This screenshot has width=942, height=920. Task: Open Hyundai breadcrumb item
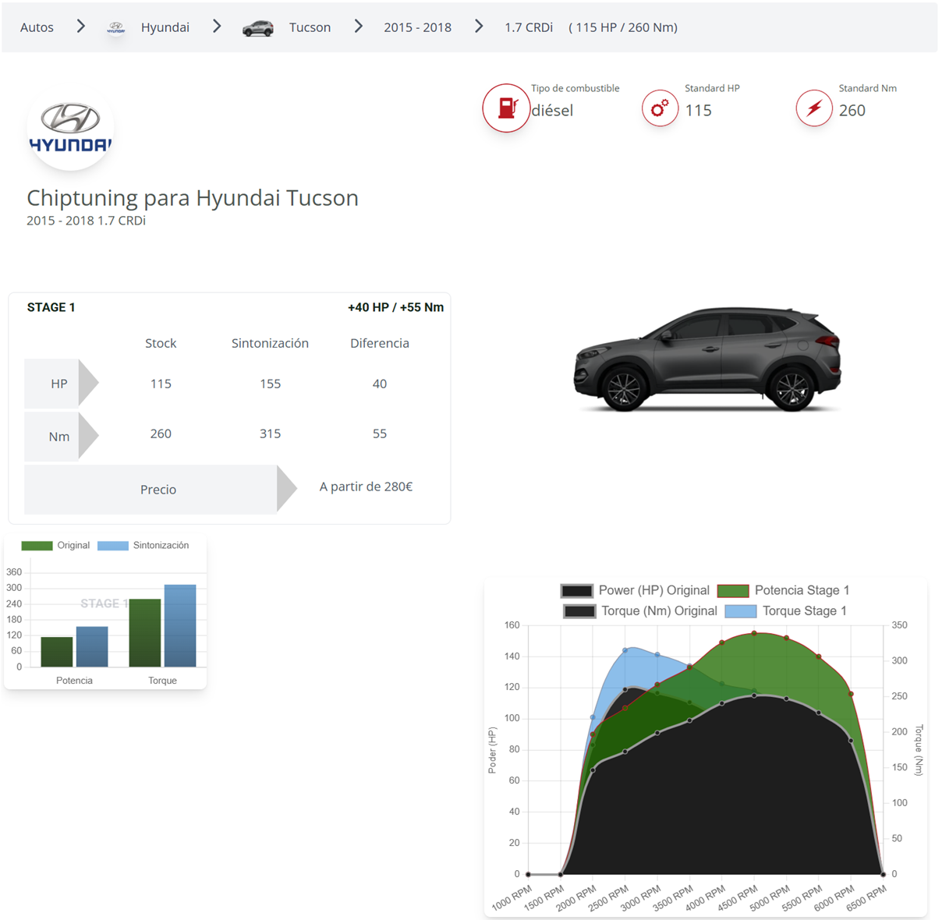click(x=165, y=27)
